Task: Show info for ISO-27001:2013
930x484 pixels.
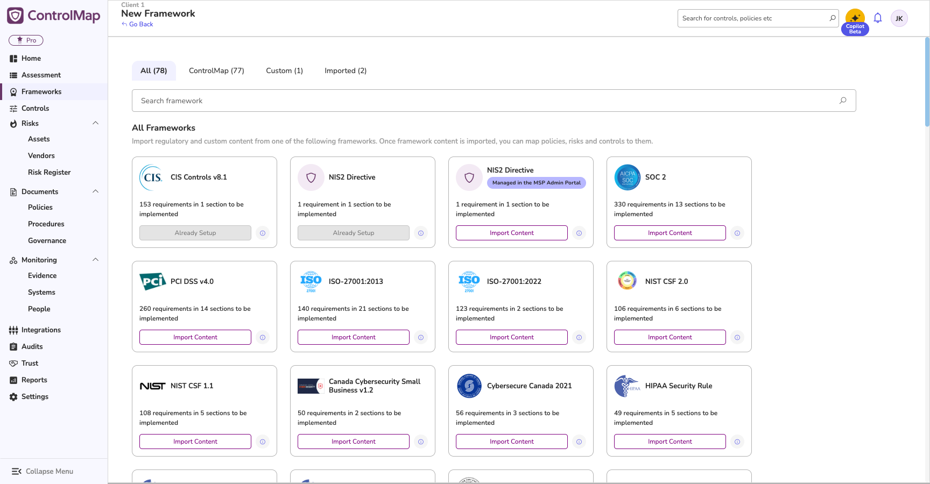Action: pyautogui.click(x=421, y=337)
